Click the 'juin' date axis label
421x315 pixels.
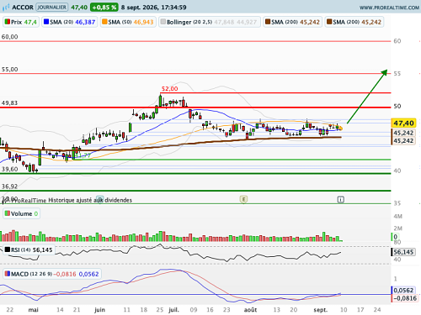coord(99,310)
